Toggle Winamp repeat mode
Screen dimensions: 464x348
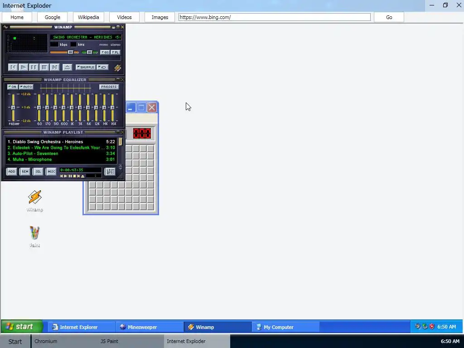(x=103, y=67)
